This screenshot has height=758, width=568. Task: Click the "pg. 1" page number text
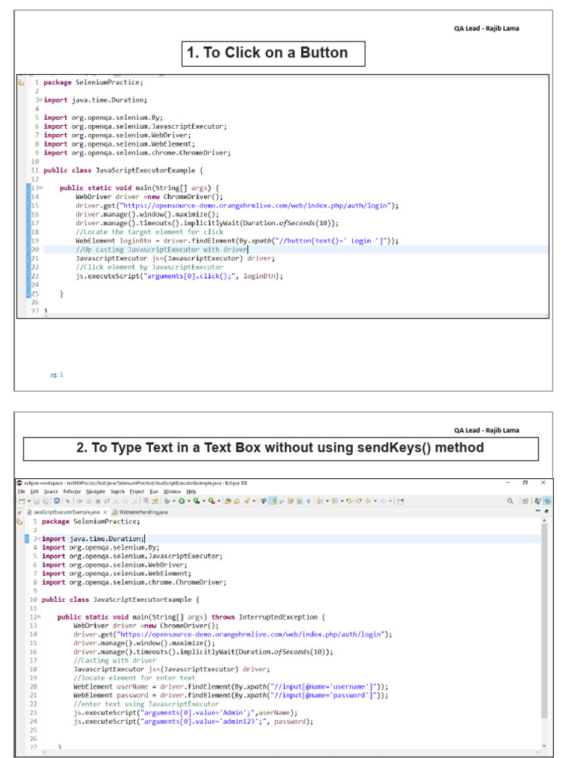point(57,375)
